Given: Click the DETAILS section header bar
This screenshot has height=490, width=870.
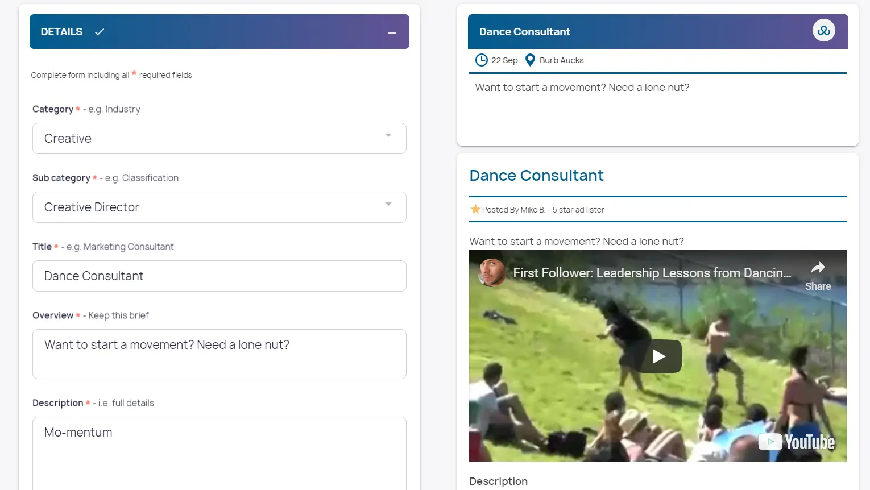Looking at the screenshot, I should click(x=227, y=32).
